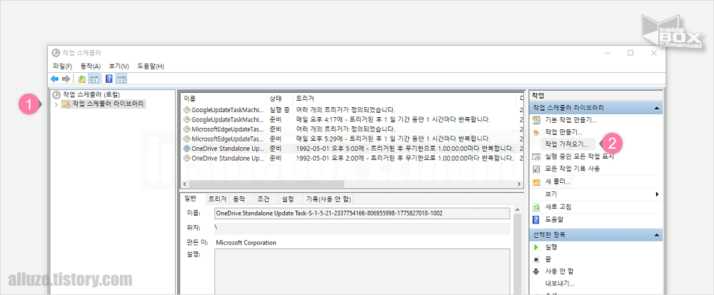Click the 새 폴더 folder icon
The height and width of the screenshot is (295, 714).
[x=536, y=181]
